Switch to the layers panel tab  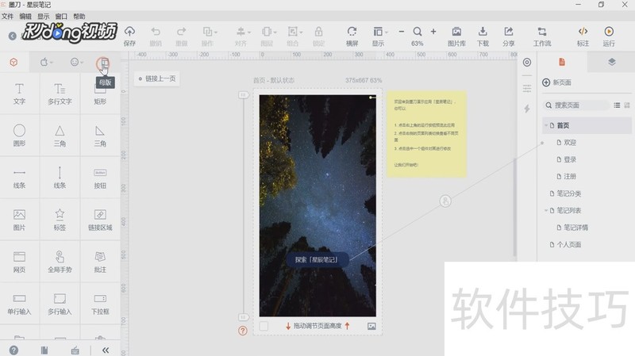[610, 62]
